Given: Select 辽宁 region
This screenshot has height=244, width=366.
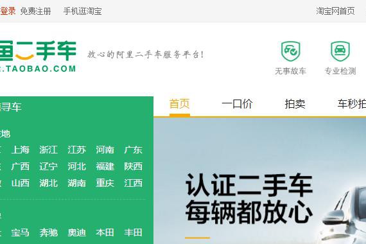Looking at the screenshot, I should pos(49,166).
